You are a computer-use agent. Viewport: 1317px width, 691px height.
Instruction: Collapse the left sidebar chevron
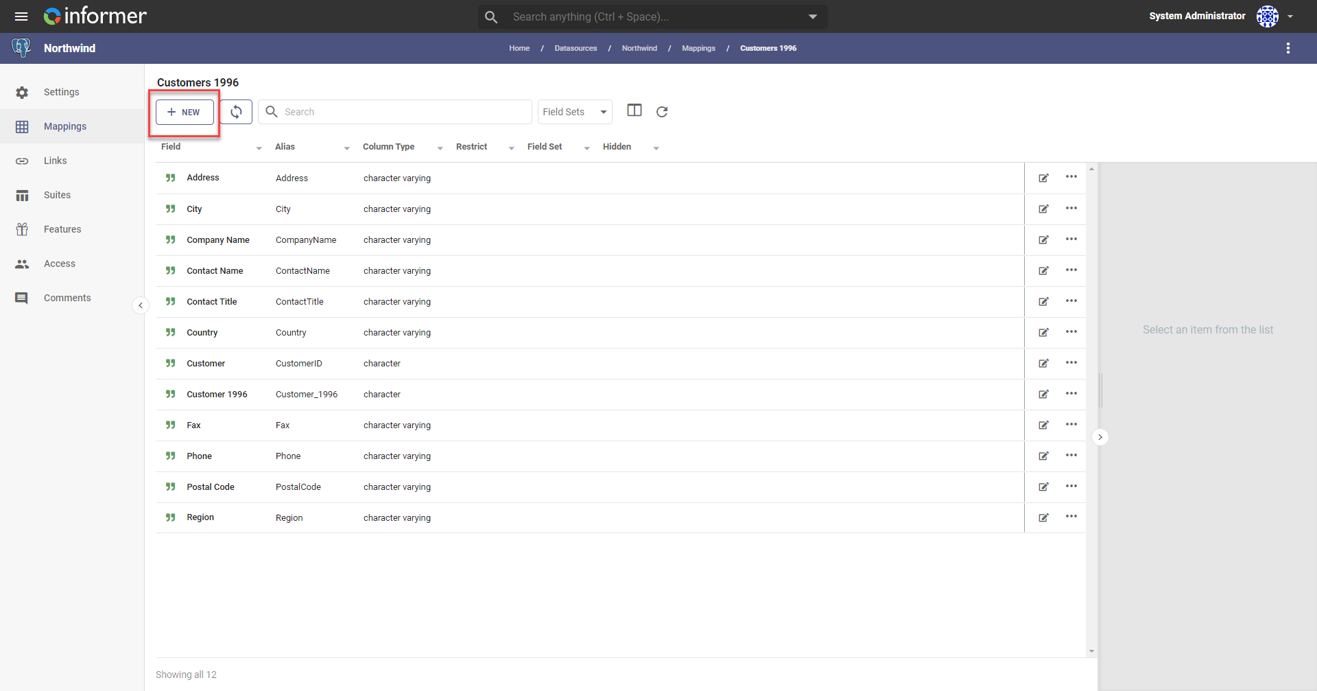[x=141, y=305]
